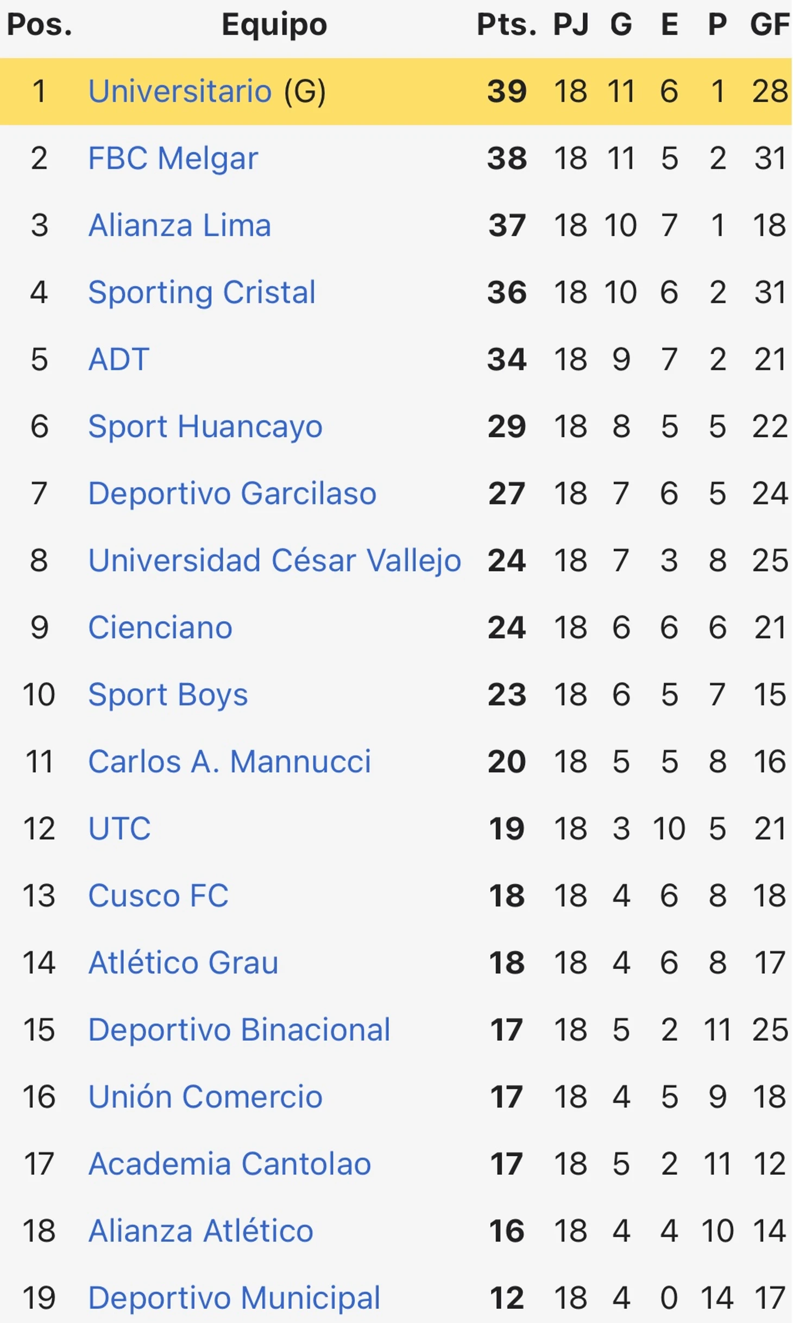Click the Alianza Lima link
Viewport: 793px width, 1323px height.
[180, 225]
